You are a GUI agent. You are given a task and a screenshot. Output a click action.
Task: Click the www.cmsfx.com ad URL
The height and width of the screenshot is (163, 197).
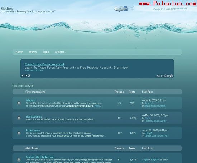pyautogui.click(x=34, y=70)
